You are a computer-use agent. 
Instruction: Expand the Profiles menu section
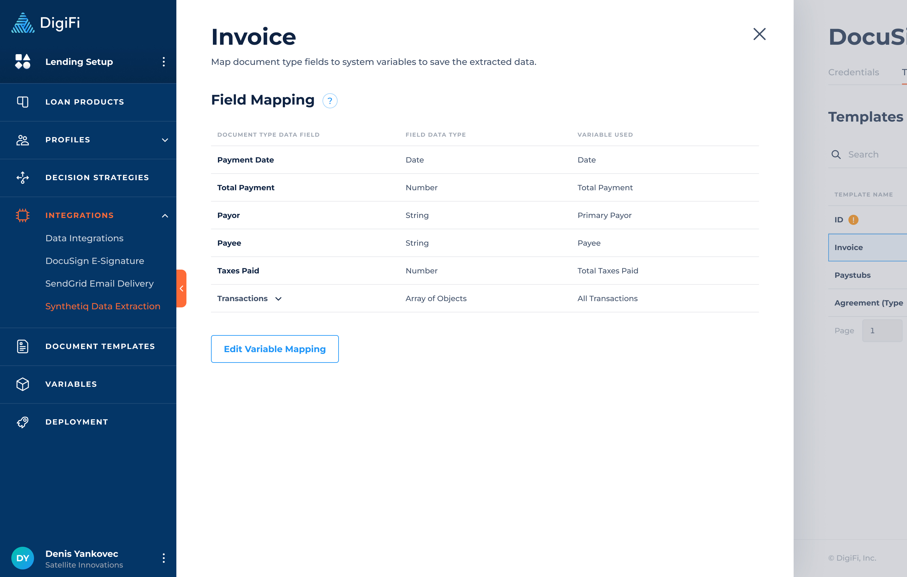[x=165, y=140]
